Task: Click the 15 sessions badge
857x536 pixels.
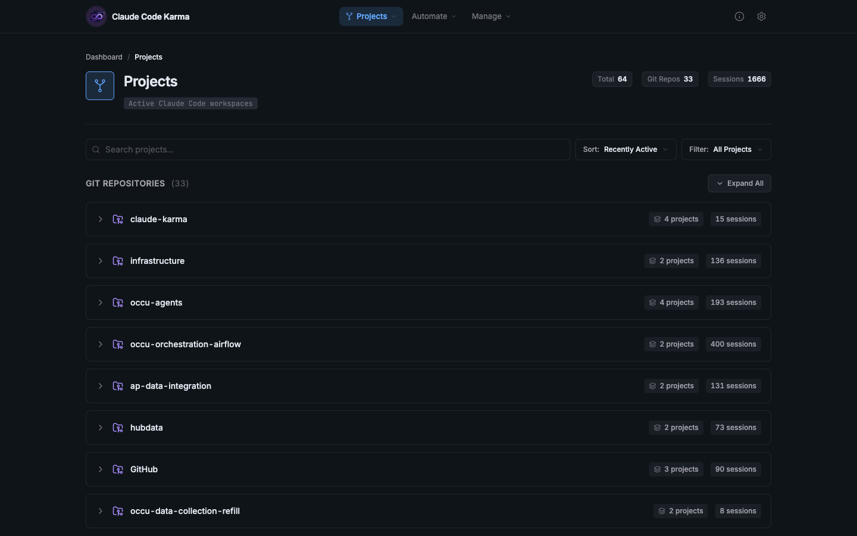Action: click(736, 219)
